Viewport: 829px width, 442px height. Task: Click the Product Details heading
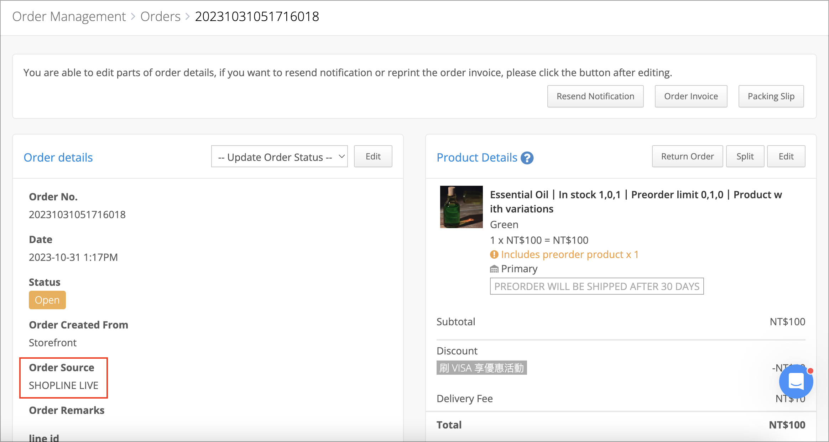pyautogui.click(x=477, y=158)
